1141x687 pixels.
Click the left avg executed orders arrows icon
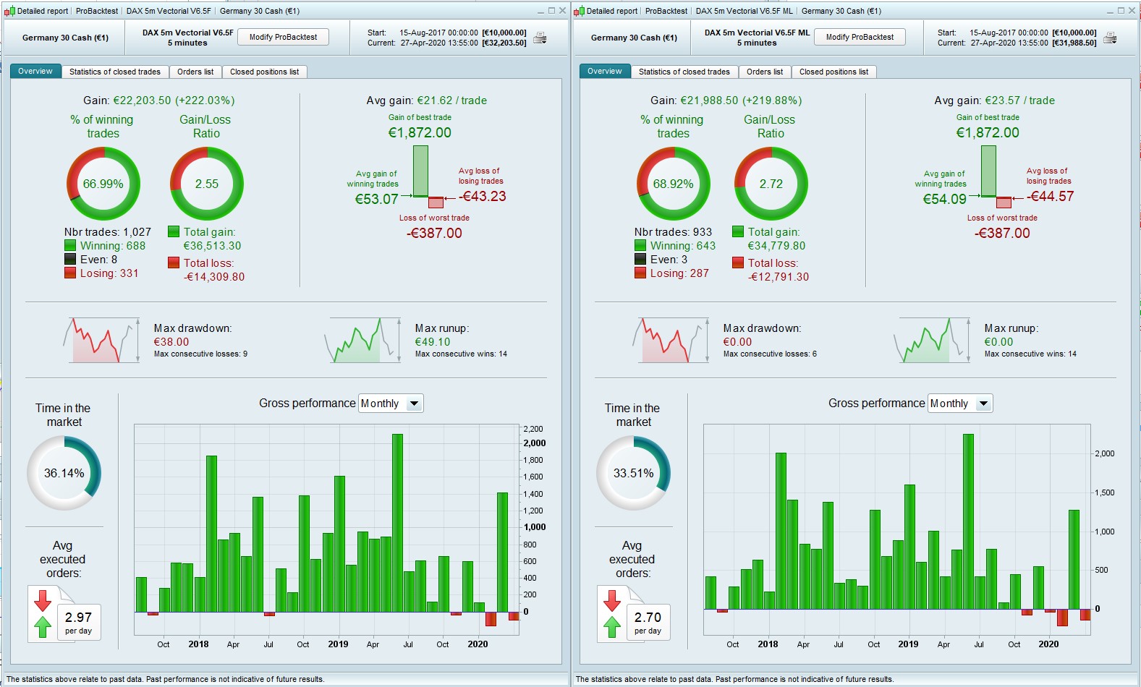pos(43,613)
